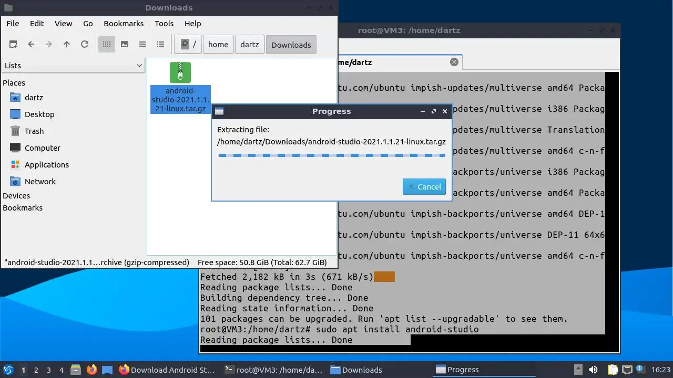The image size is (673, 378).
Task: Launch file manager from taskbar quicklaunch
Action: tap(76, 370)
